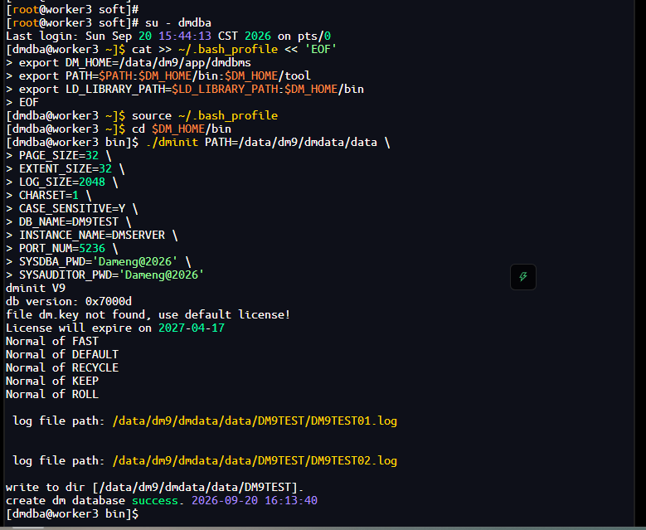Click the 'source ~/.bash_profile' command
Screen dimensions: 646x530
click(204, 116)
